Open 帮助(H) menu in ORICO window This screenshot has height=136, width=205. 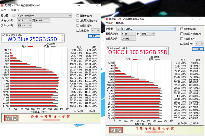[x=120, y=23]
